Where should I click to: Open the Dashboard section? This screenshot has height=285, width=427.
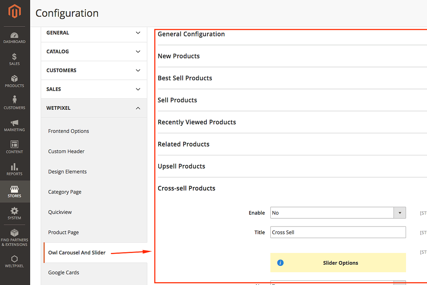pos(15,38)
